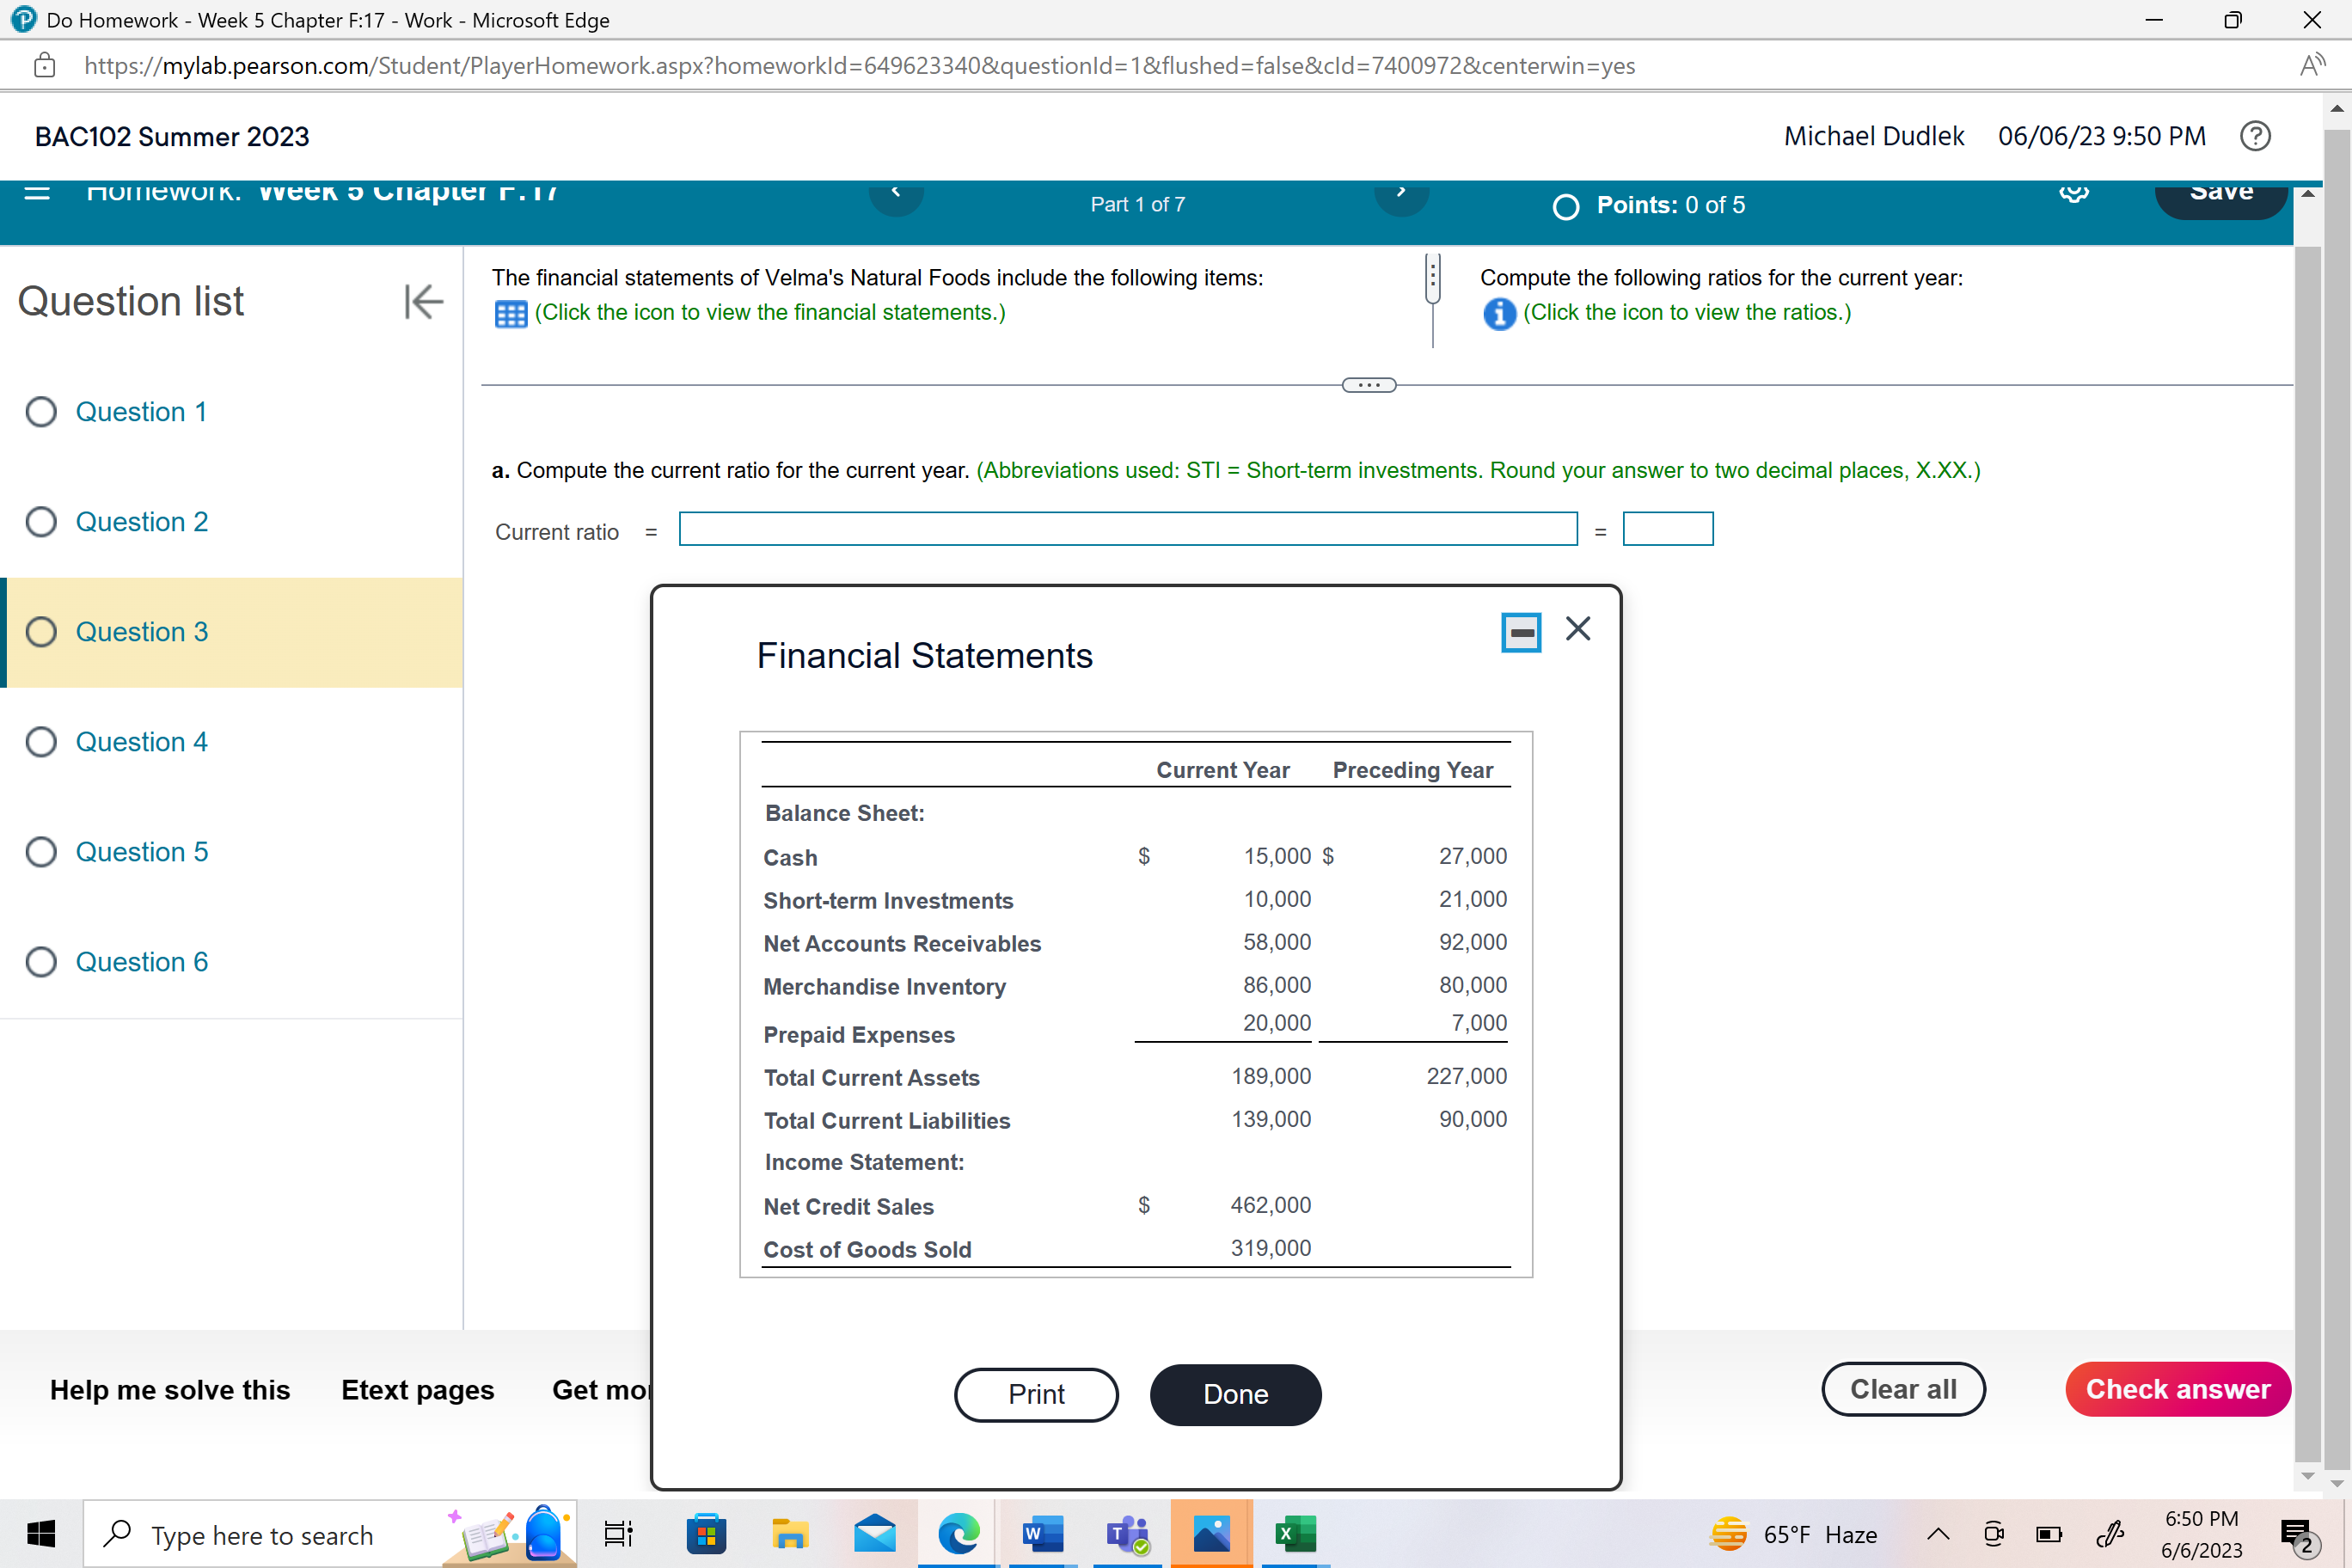Screen dimensions: 2352x1568
Task: Collapse the Question list panel
Action: tap(423, 301)
